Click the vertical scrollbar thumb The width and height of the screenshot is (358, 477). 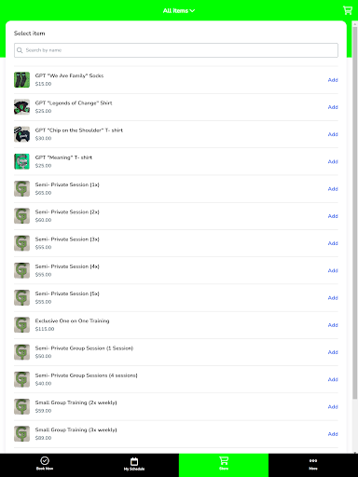[354, 212]
